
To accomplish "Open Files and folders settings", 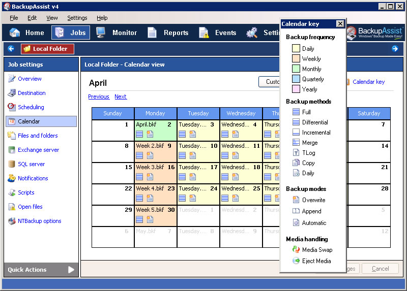I will point(38,136).
